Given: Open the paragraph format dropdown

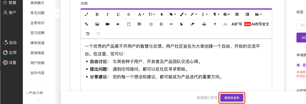Looking at the screenshot, I should [x=216, y=14].
